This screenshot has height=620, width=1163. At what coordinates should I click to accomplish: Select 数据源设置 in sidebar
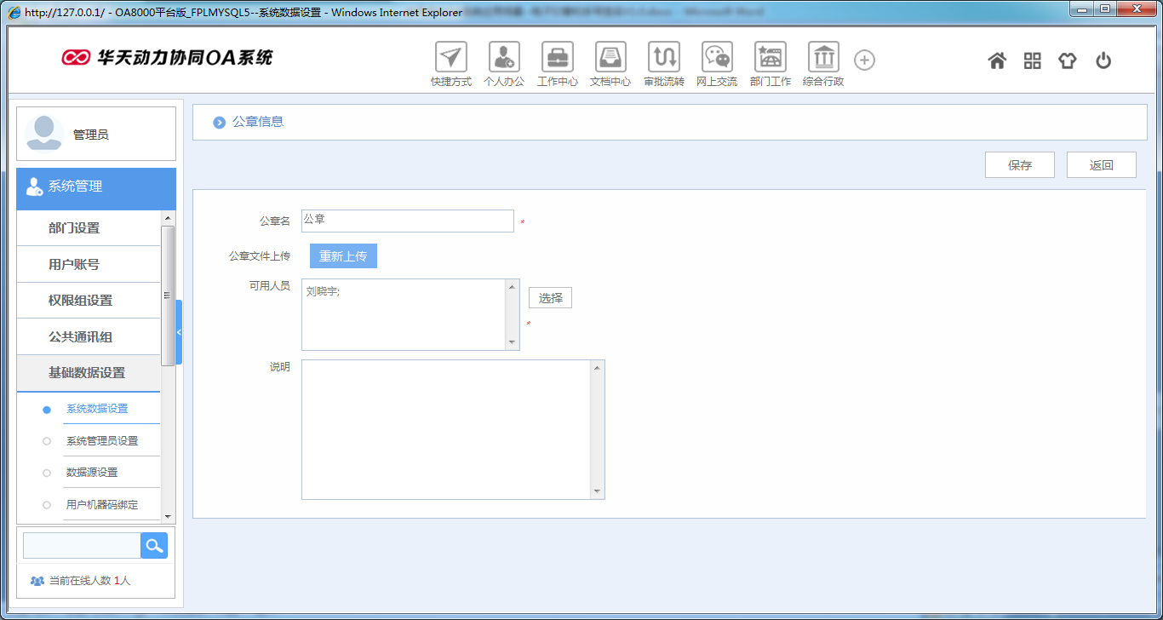[92, 472]
